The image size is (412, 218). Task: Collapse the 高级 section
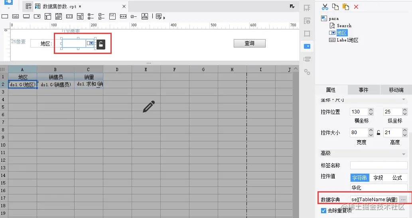[404, 154]
